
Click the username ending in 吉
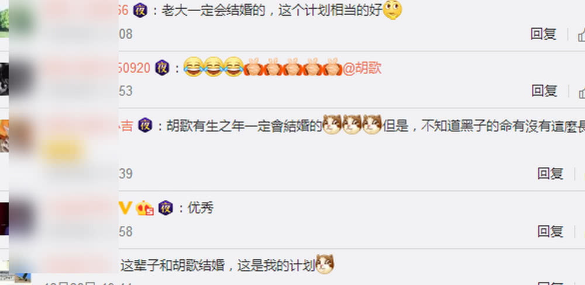[126, 126]
